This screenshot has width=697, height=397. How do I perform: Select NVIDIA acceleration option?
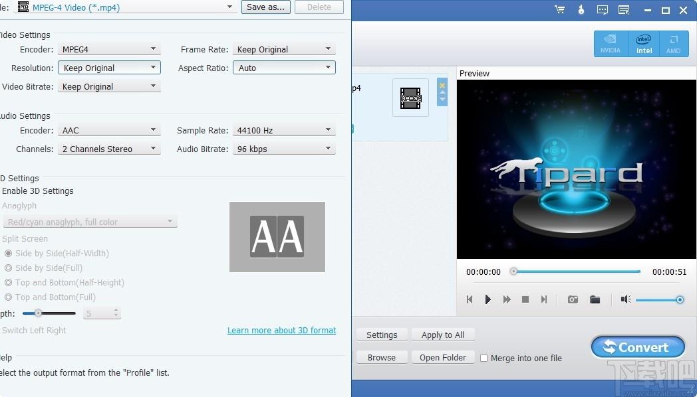click(x=611, y=43)
